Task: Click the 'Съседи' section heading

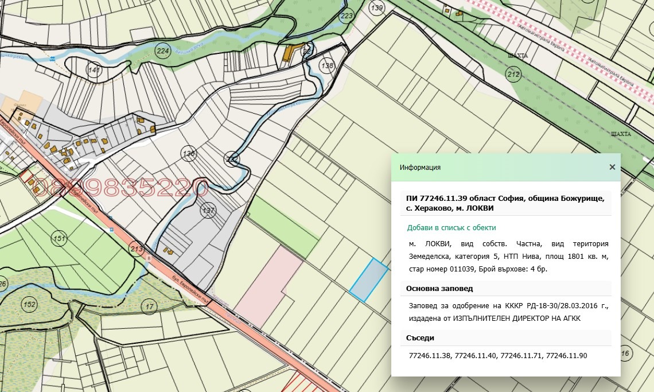Action: click(x=420, y=337)
